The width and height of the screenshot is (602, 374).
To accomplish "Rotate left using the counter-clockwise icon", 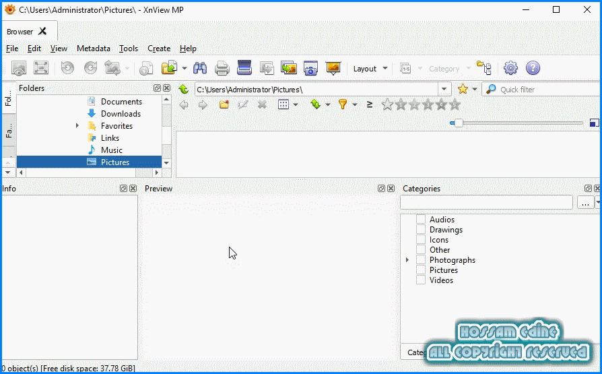I will coord(67,69).
